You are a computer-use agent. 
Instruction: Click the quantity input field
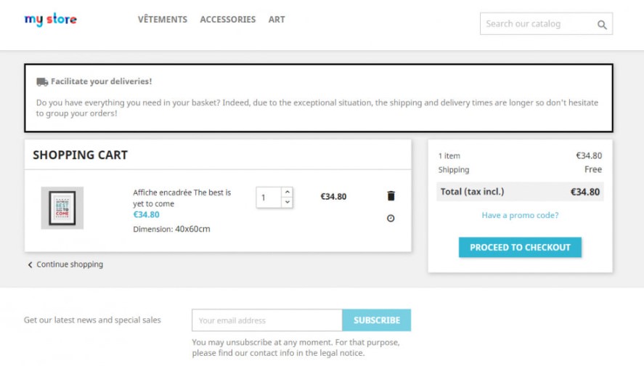(269, 198)
